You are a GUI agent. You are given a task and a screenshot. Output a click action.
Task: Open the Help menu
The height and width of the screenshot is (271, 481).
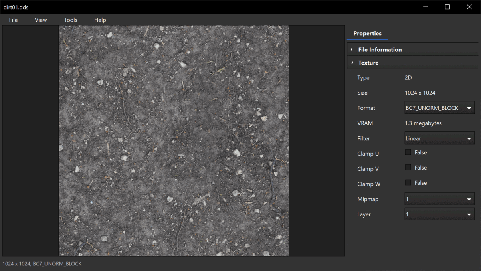pyautogui.click(x=100, y=20)
